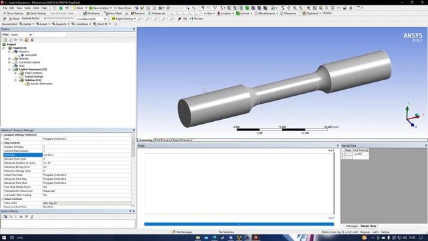Click the outline filter text field
Screen dimensions: 428x241
tap(49, 35)
